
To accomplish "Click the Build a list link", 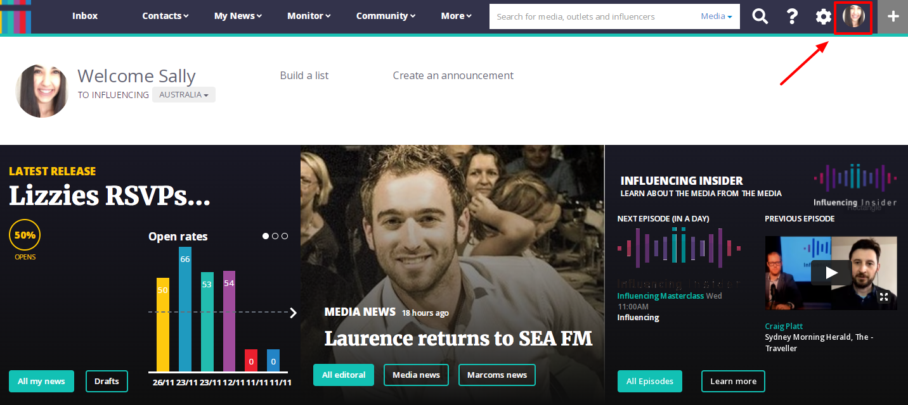I will [304, 75].
